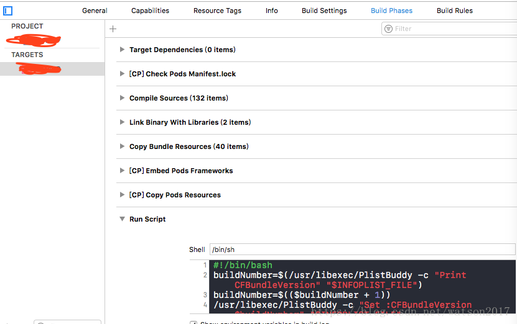Image resolution: width=517 pixels, height=324 pixels.
Task: Click '[CP] Embed Pods Frameworks' title
Action: pos(181,171)
